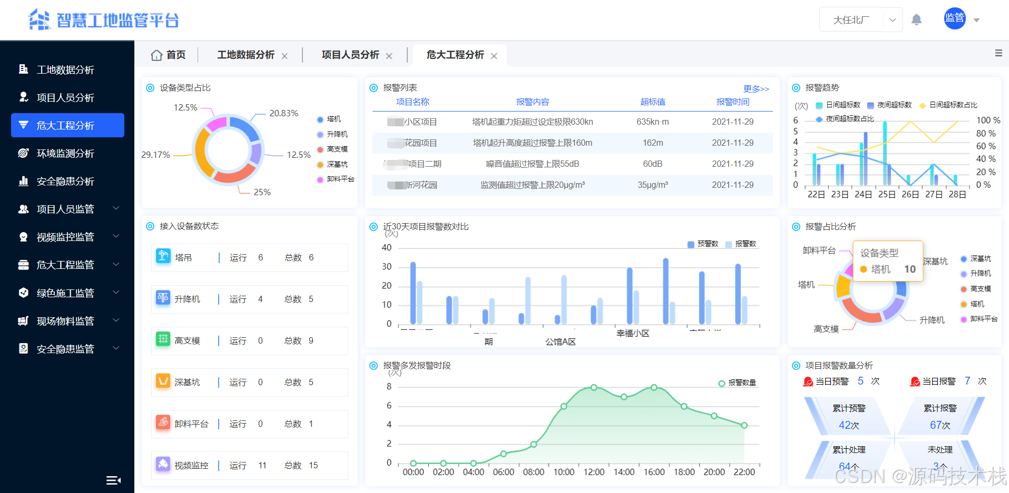Click the 环境监测分析 sidebar icon
Image resolution: width=1009 pixels, height=493 pixels.
click(23, 153)
